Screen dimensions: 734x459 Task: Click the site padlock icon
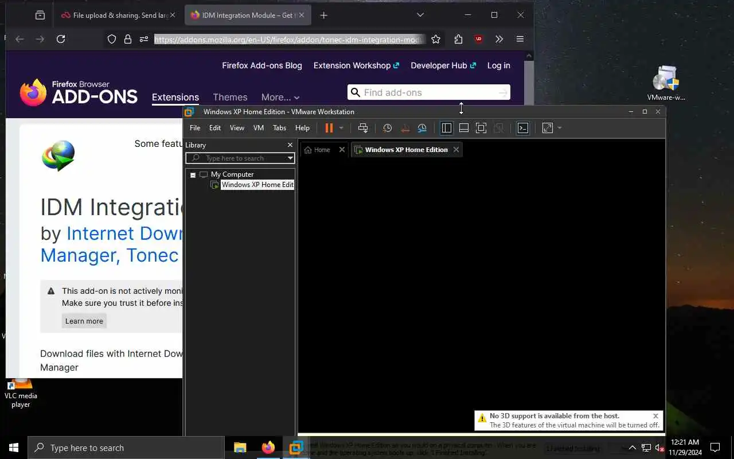128,39
